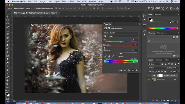Clip adjustment to layer below

point(121,70)
